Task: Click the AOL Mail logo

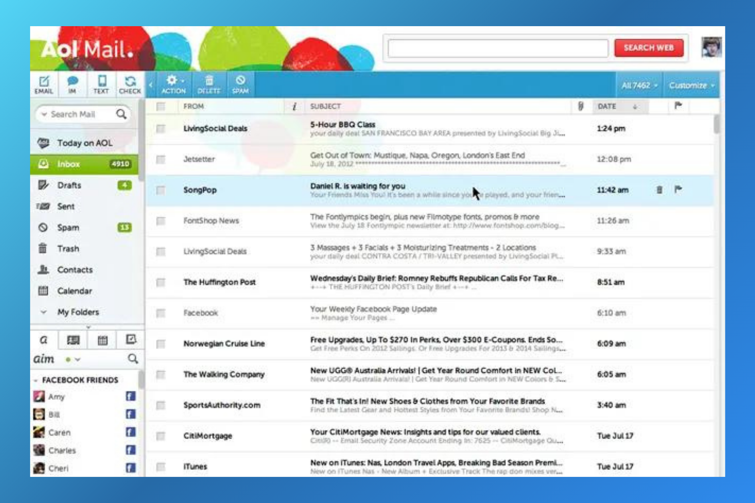Action: [x=88, y=49]
